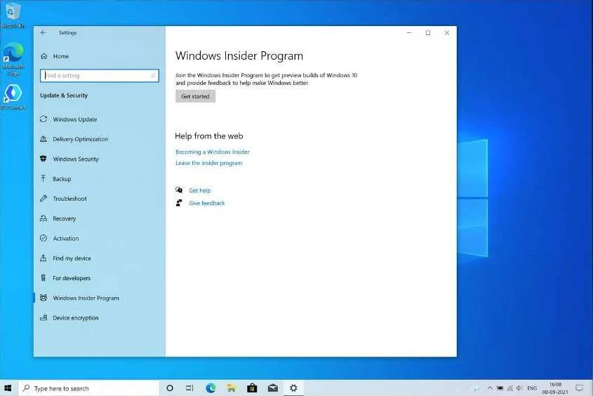Open the Mail app from the taskbar

pyautogui.click(x=273, y=388)
